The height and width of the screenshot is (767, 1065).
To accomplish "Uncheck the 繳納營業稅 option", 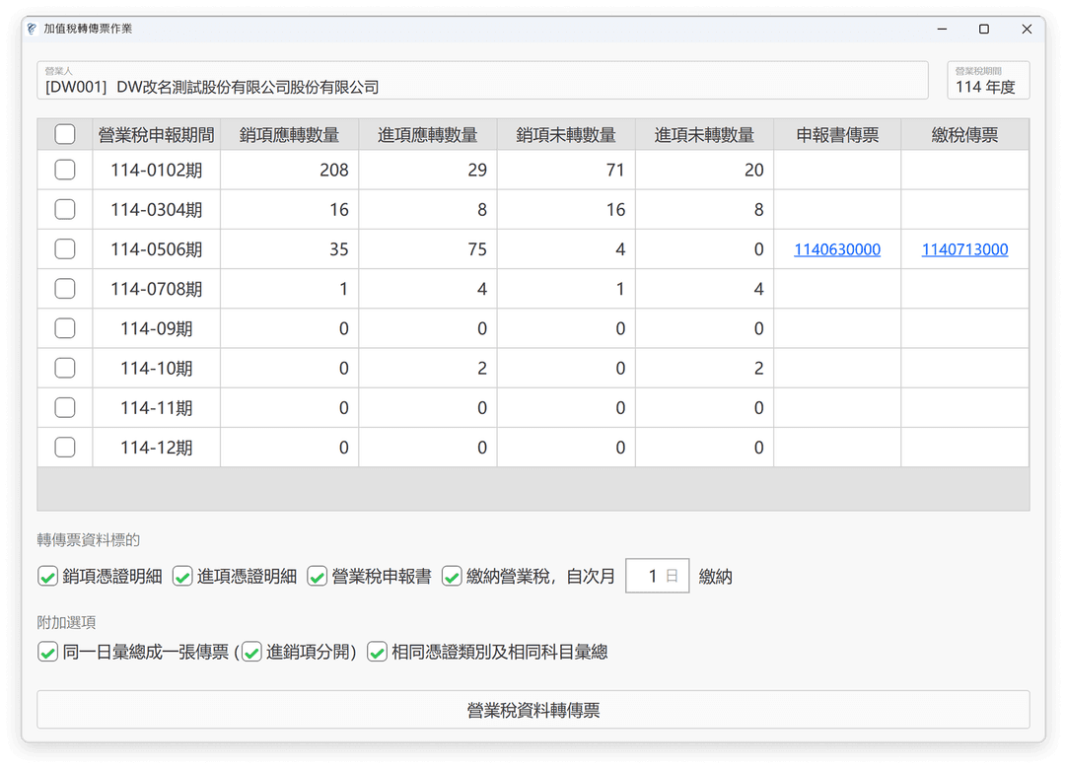I will coord(453,576).
